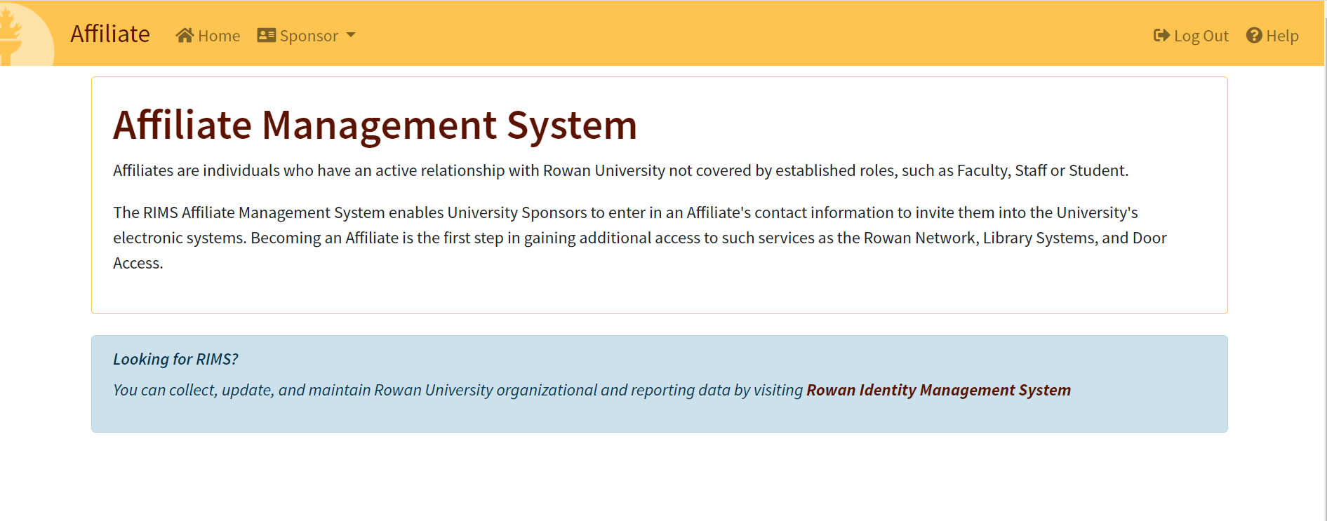Click the Affiliate Management System heading
Viewport: 1327px width, 521px height.
pos(375,126)
